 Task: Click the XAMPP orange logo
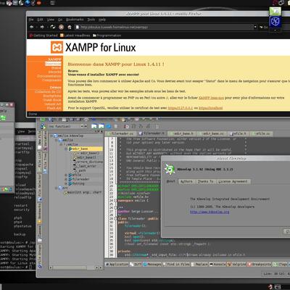(x=57, y=47)
